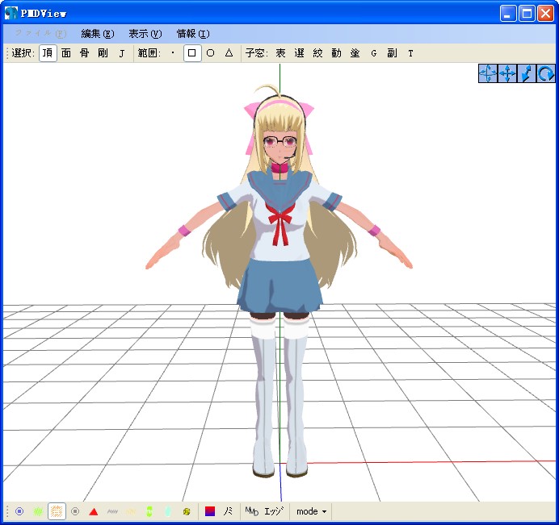The image size is (559, 525).
Task: Toggle the ﾉﾐ display button
Action: tap(228, 511)
